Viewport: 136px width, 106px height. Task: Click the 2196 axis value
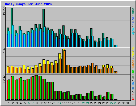(x=4, y=51)
